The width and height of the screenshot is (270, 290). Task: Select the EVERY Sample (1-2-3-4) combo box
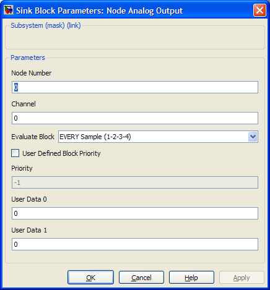pyautogui.click(x=158, y=137)
